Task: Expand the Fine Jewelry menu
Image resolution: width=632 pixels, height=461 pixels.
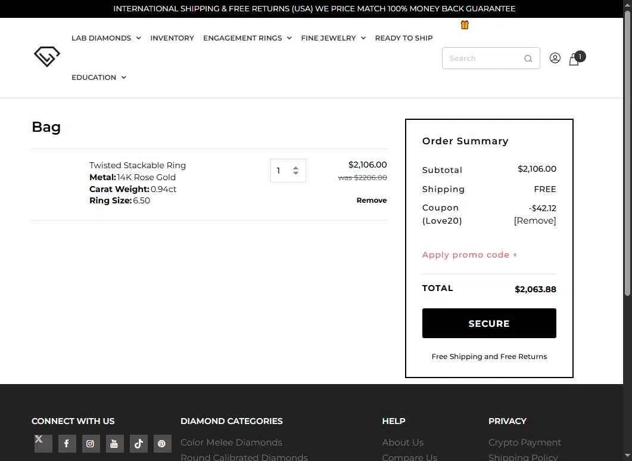Action: (334, 38)
